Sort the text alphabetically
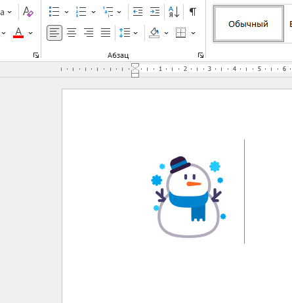The image size is (292, 303). (174, 12)
